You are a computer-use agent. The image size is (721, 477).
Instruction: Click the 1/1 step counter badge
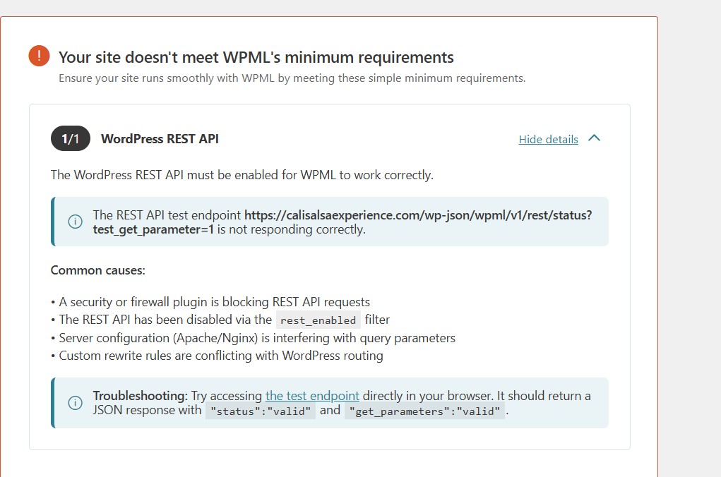(70, 139)
